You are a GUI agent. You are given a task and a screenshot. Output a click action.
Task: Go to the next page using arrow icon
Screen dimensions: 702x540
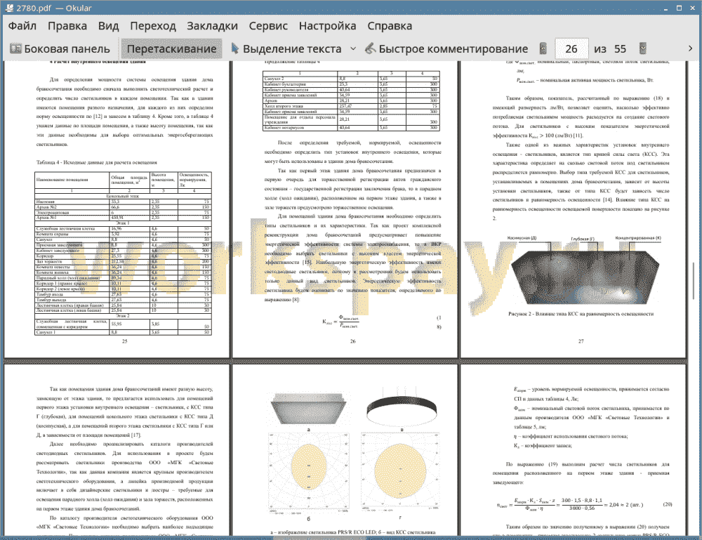643,48
